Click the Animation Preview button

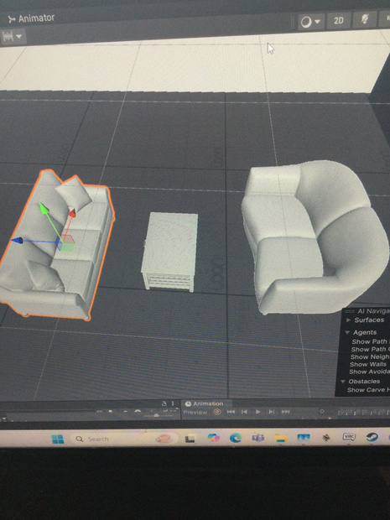pyautogui.click(x=195, y=412)
